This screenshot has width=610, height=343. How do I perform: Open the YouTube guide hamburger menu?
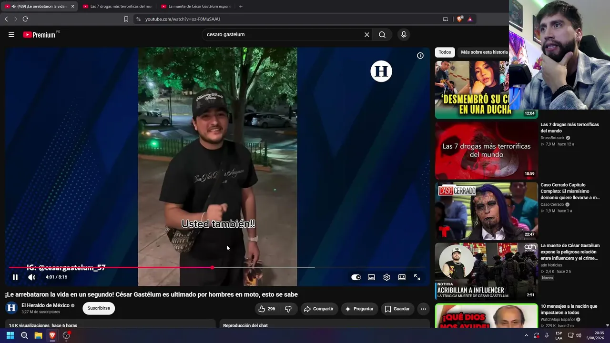11,35
